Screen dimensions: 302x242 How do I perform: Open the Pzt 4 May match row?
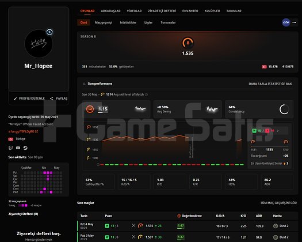(x=188, y=226)
